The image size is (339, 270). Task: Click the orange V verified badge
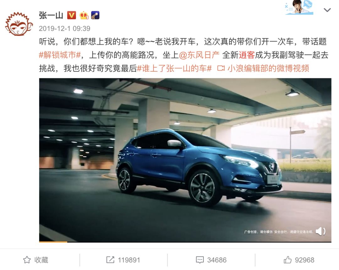pyautogui.click(x=71, y=15)
